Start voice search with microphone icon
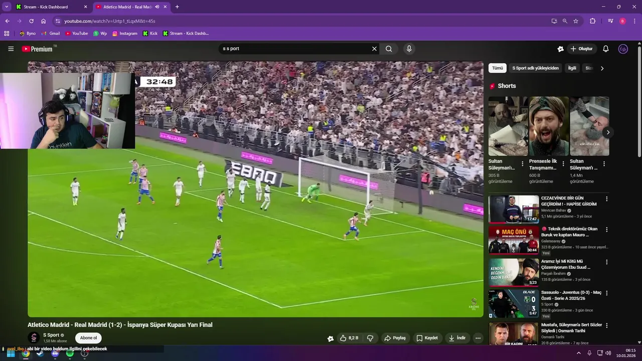The height and width of the screenshot is (361, 642). click(x=409, y=49)
